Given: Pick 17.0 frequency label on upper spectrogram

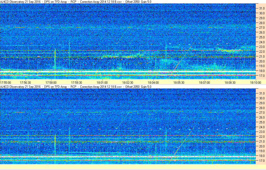Looking at the screenshot, I should (261, 76).
